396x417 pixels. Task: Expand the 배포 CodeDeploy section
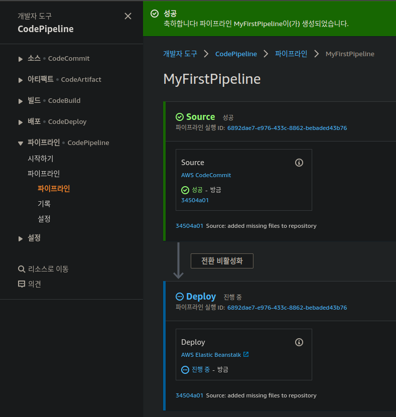[21, 122]
